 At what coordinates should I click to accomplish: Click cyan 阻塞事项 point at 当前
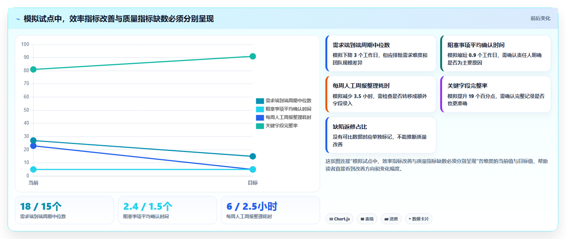pos(33,169)
